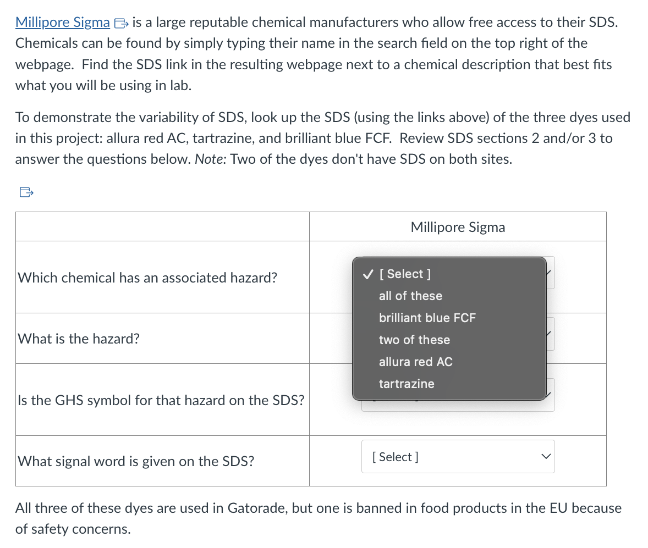Open the signal word dropdown

(x=458, y=456)
